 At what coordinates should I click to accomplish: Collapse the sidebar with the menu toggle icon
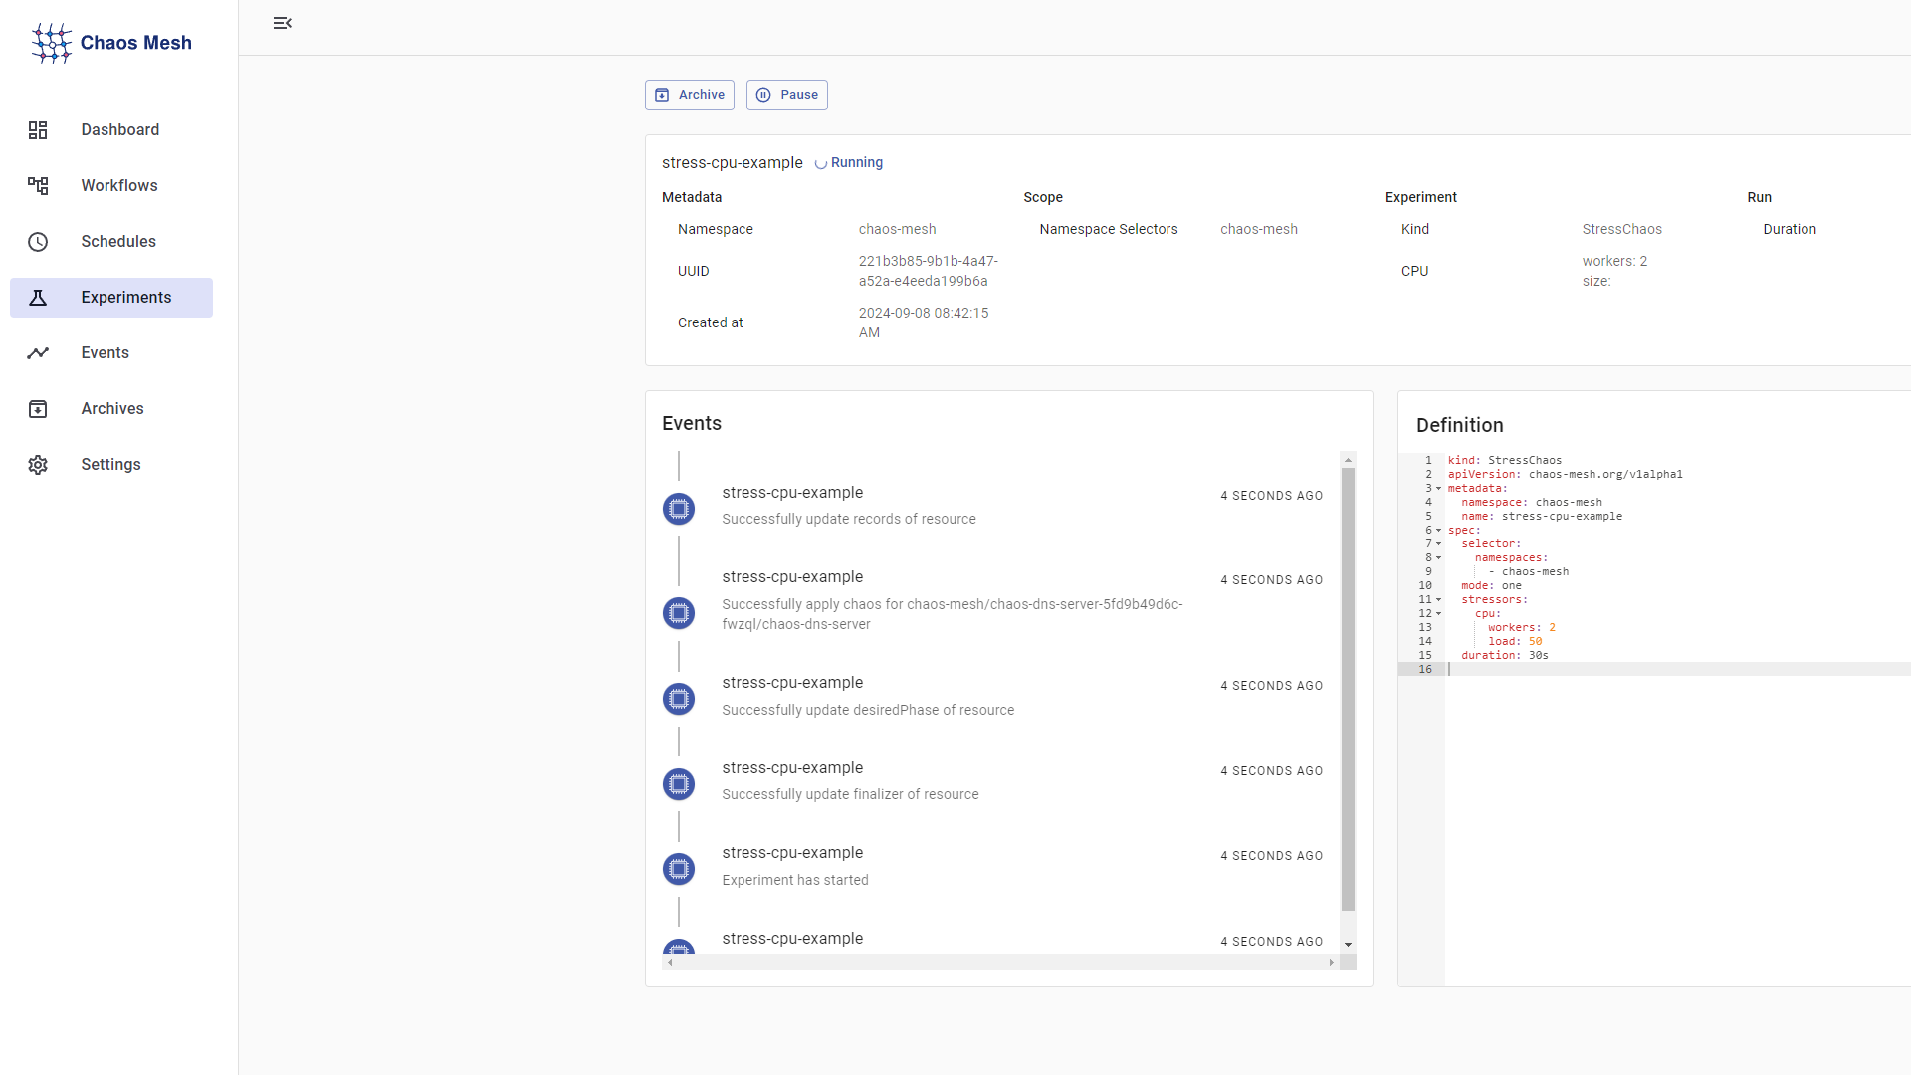[283, 23]
